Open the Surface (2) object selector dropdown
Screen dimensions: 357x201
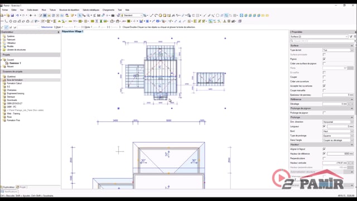point(319,36)
